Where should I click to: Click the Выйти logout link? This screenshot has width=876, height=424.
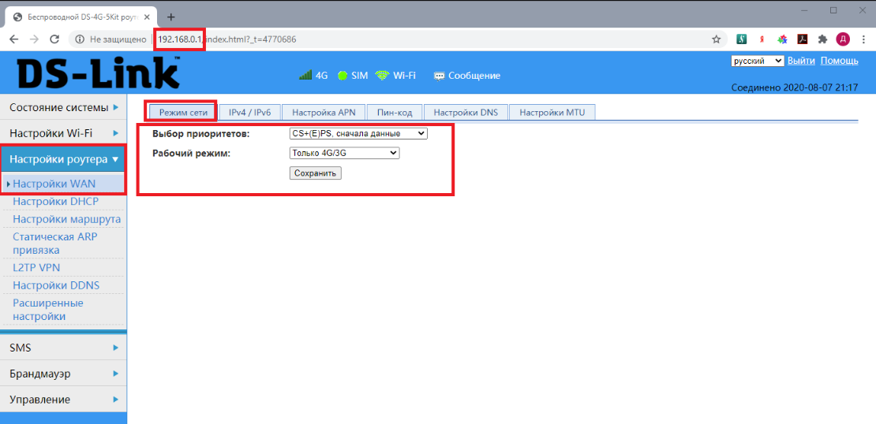[801, 61]
